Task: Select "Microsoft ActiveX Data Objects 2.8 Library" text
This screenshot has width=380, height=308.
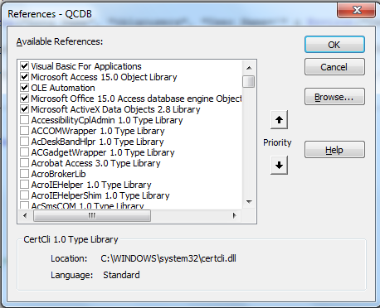Action: tap(115, 109)
